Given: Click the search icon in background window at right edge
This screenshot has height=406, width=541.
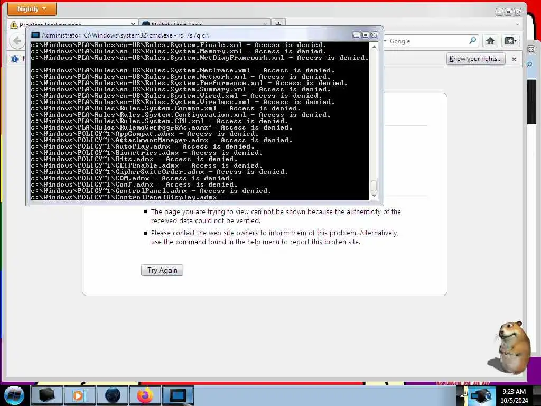Looking at the screenshot, I should (x=529, y=64).
